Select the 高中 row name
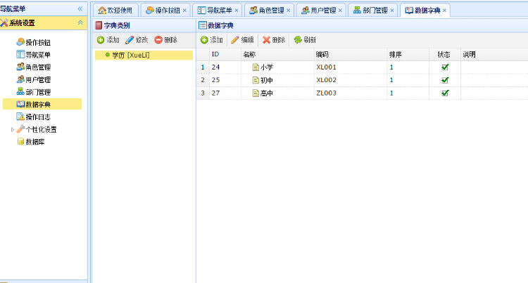Viewport: 528px width, 283px height. [267, 93]
